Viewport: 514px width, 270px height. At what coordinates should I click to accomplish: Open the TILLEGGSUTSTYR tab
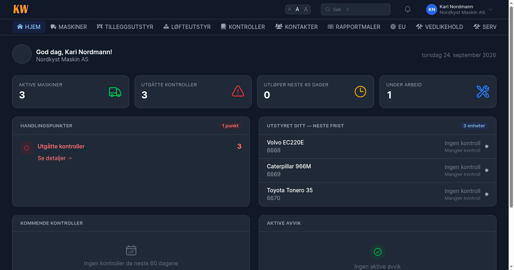coord(125,27)
